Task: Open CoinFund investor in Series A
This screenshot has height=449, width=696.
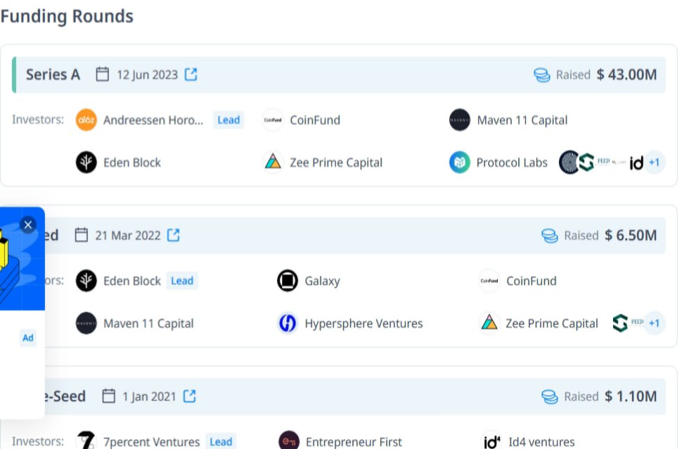Action: point(315,120)
